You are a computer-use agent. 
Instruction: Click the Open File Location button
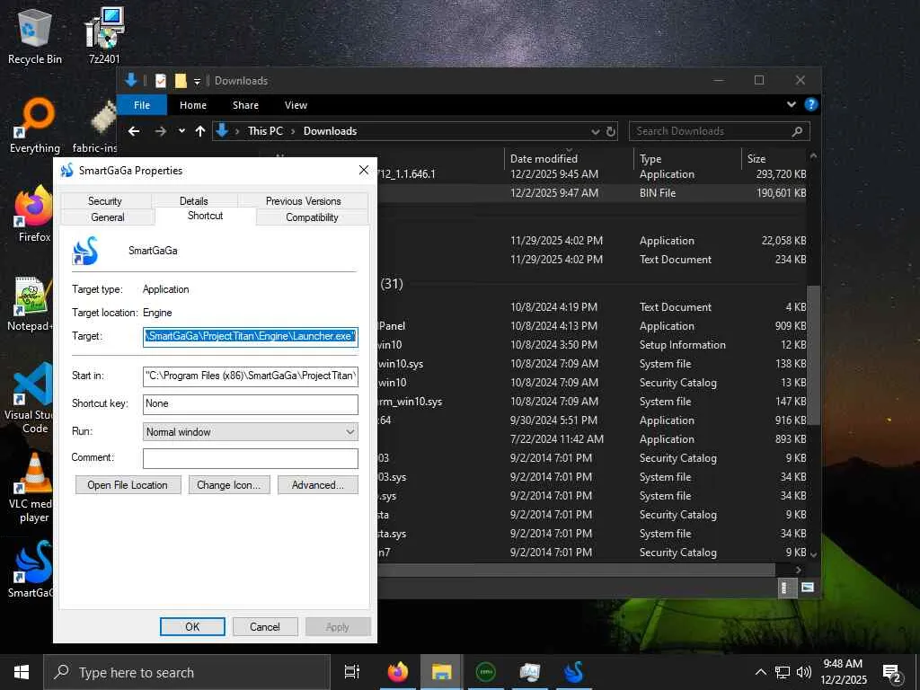coord(128,485)
